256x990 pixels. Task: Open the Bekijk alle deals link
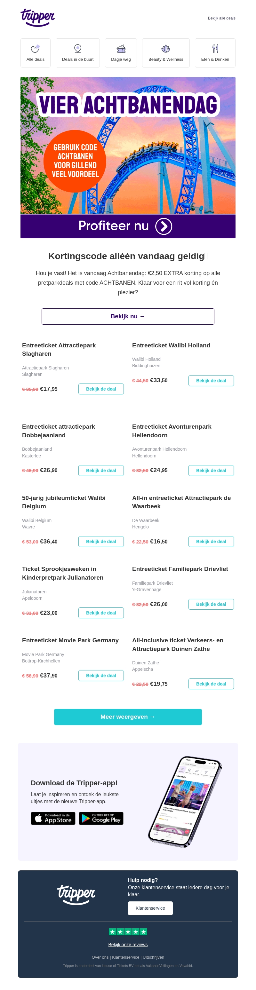[221, 18]
